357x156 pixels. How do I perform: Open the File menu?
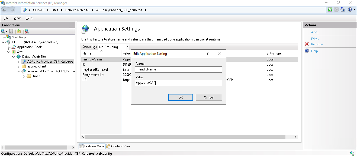click(6, 18)
